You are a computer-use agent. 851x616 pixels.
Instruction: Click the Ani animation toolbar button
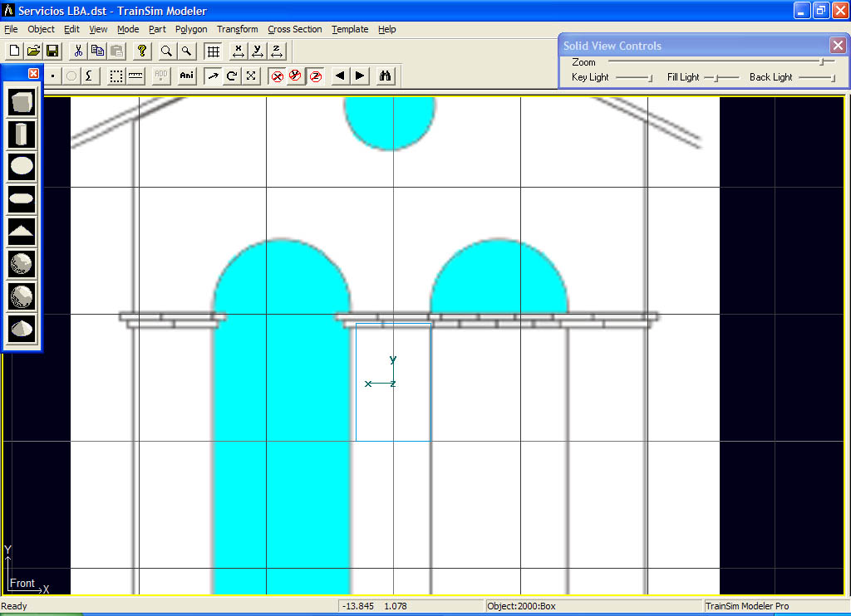pyautogui.click(x=186, y=76)
